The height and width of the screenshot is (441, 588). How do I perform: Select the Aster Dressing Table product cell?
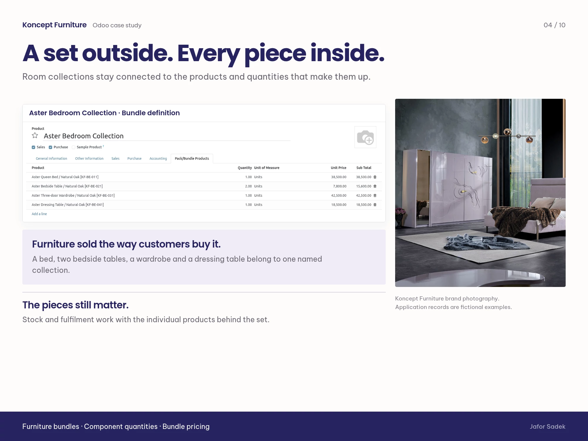(68, 205)
